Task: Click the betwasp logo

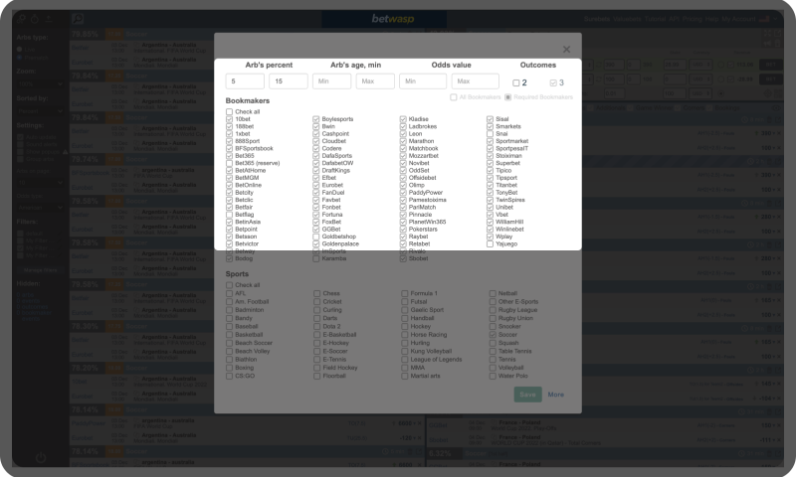Action: click(x=392, y=19)
